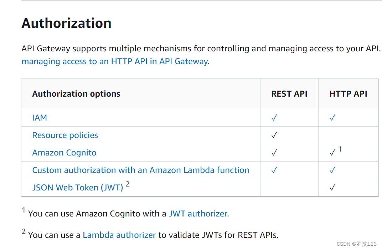This screenshot has width=382, height=250.
Task: Open the JWT authorizer footnote link
Action: pyautogui.click(x=198, y=214)
